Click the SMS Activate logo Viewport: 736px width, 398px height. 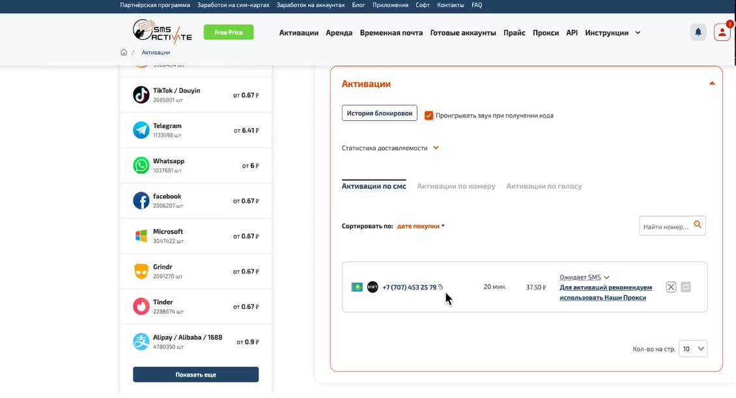coord(162,32)
